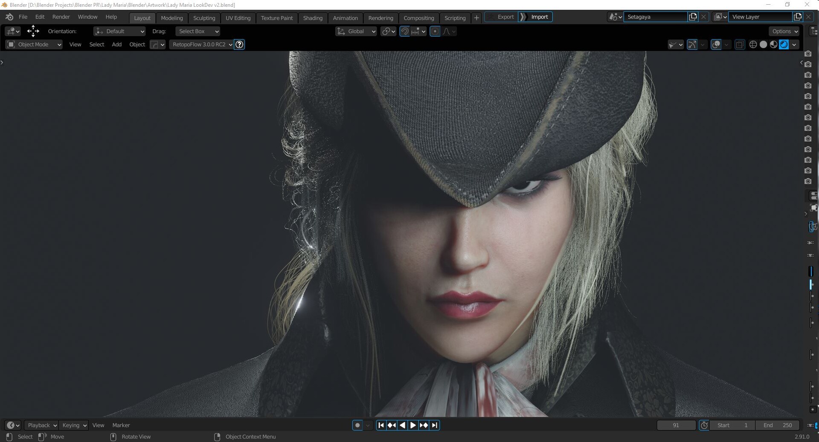Open the Blender logo app menu
The width and height of the screenshot is (819, 442).
click(x=9, y=17)
